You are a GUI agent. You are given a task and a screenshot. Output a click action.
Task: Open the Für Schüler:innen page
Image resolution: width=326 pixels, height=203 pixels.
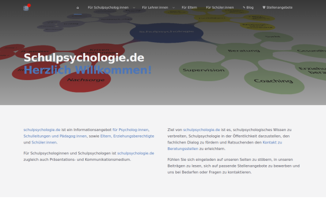[220, 8]
